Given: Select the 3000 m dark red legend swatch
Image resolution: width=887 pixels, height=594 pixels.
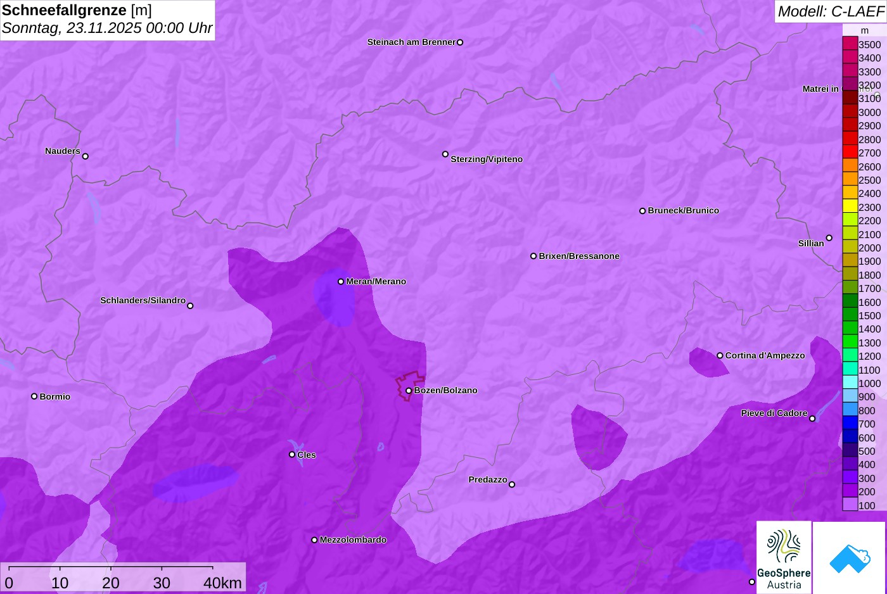Looking at the screenshot, I should [850, 111].
